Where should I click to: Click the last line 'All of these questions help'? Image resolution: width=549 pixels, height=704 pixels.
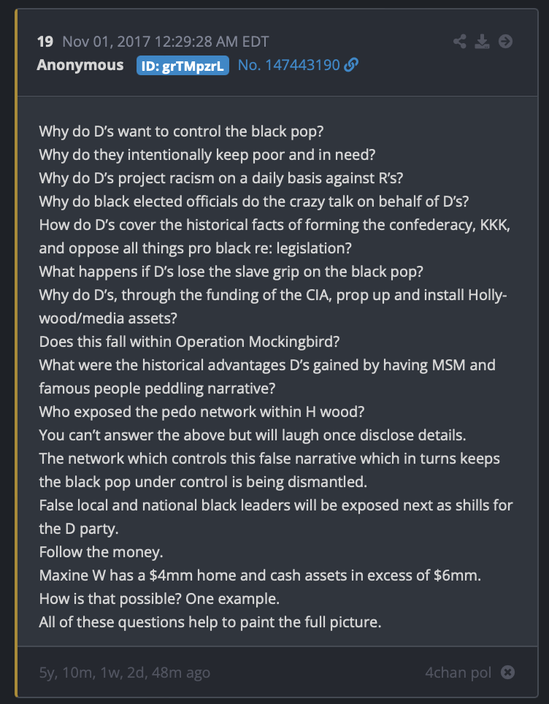(x=210, y=621)
